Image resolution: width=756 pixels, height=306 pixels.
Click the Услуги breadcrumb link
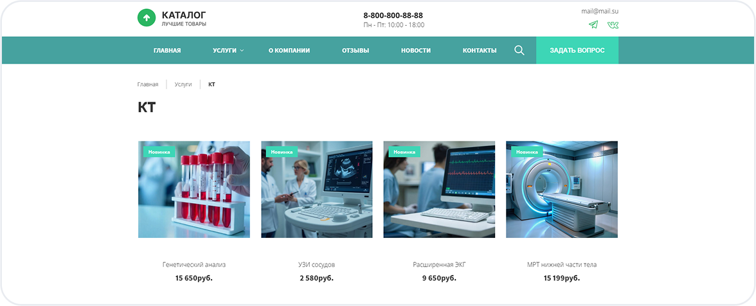click(183, 84)
